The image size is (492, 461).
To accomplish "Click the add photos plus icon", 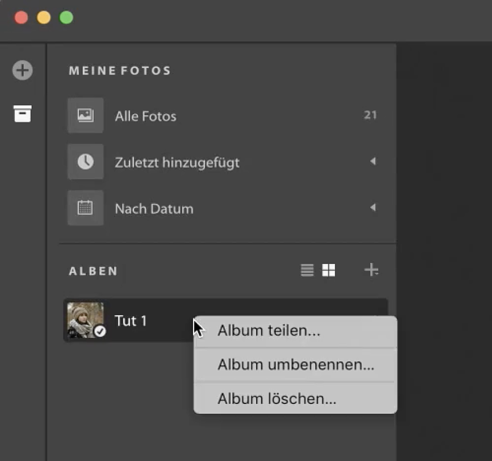I will coord(23,70).
